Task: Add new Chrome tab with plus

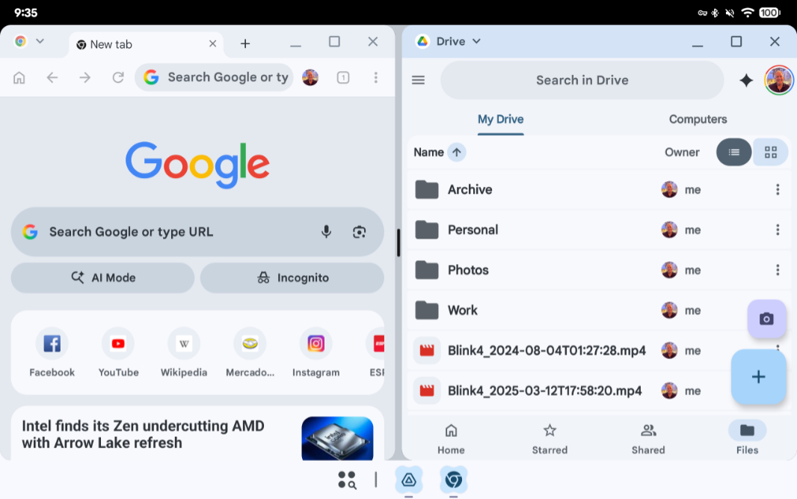Action: coord(245,43)
